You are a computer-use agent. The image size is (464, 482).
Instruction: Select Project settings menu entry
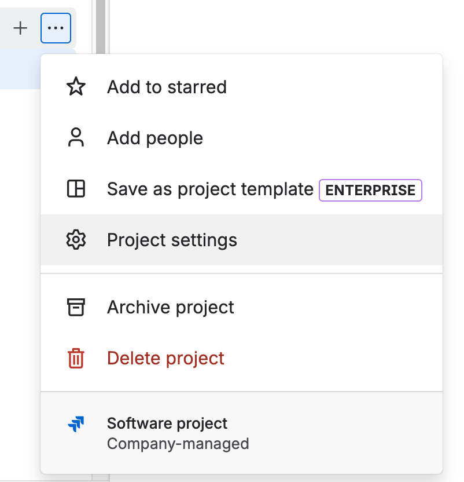point(171,239)
